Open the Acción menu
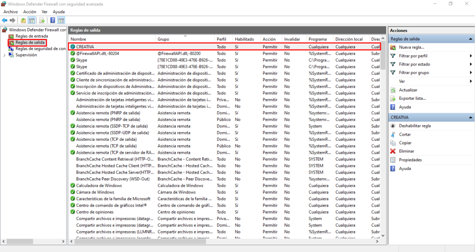Viewport: 475px width, 252px height. point(30,12)
